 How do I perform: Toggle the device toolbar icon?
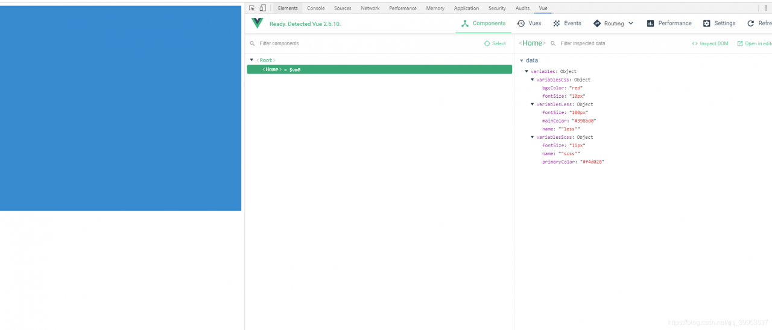(262, 8)
